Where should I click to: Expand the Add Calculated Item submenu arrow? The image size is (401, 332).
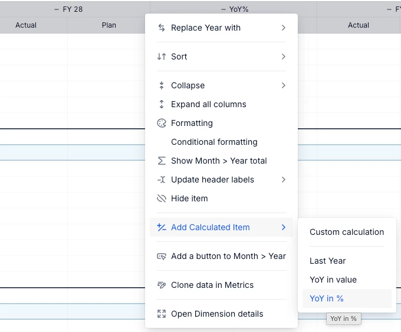pyautogui.click(x=284, y=227)
